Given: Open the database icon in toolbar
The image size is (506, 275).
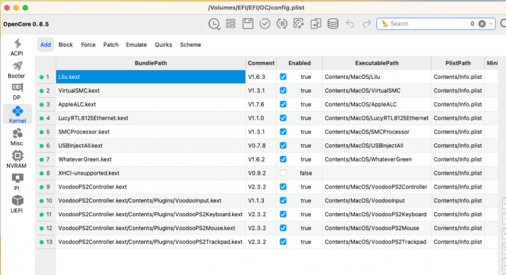Looking at the screenshot, I should point(333,24).
